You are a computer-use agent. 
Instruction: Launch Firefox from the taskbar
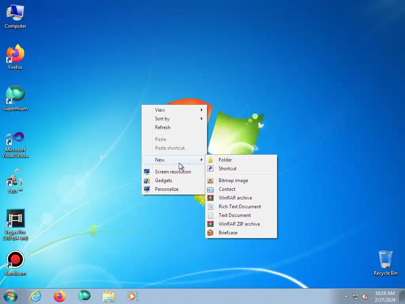(x=59, y=296)
